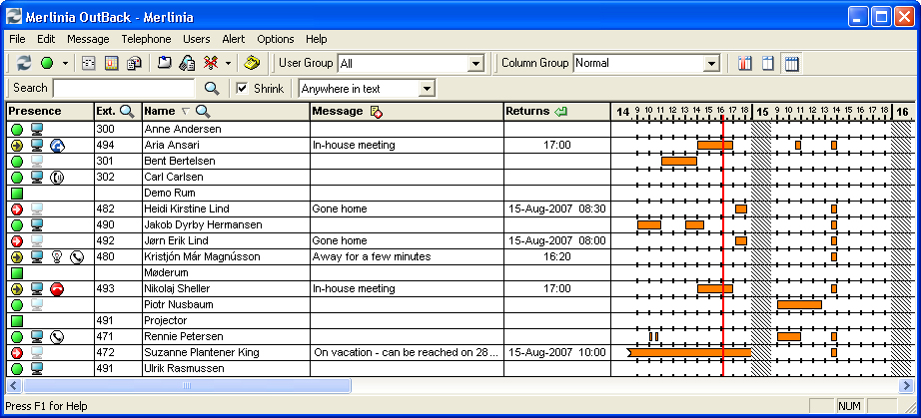
Task: Open the Options menu
Action: click(x=276, y=39)
